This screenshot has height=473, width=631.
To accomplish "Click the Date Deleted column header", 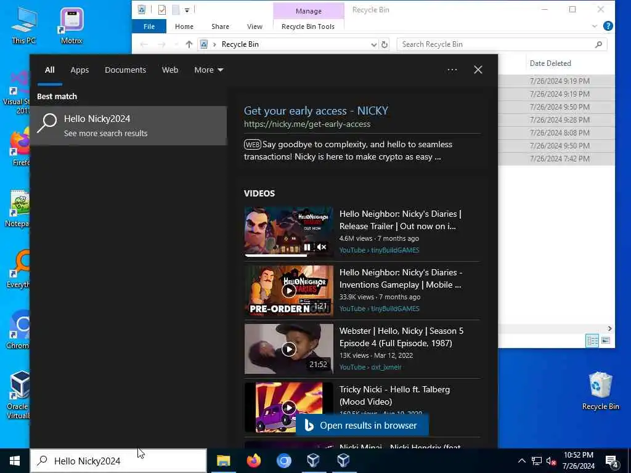I will [x=550, y=63].
